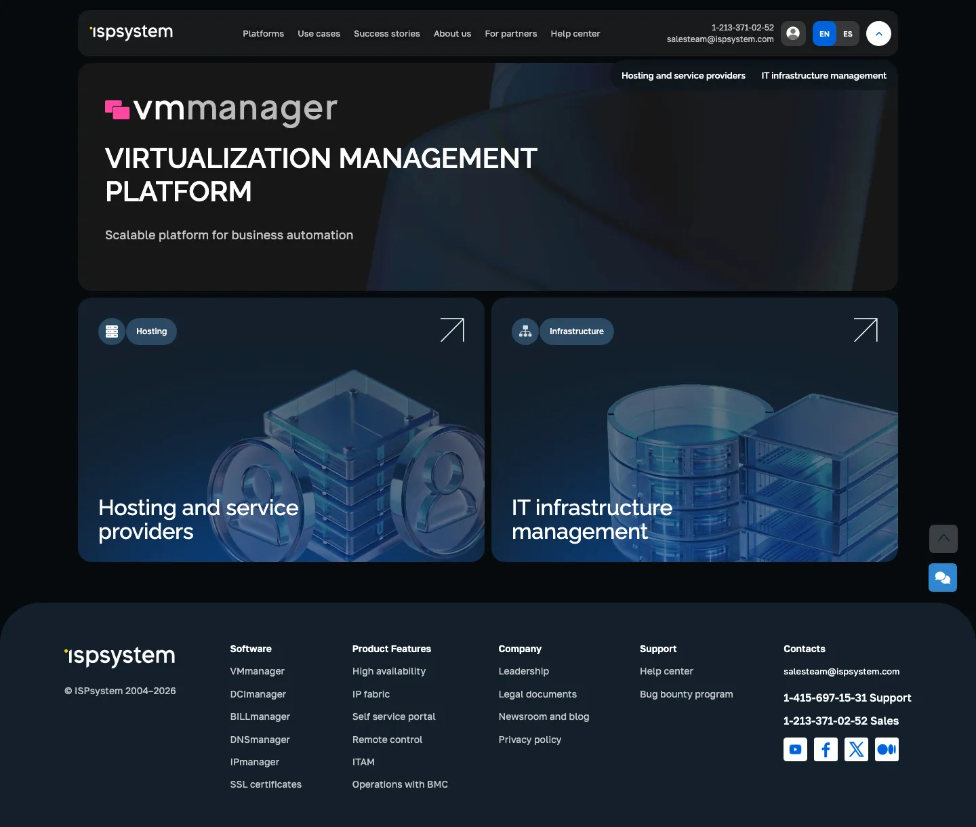This screenshot has width=976, height=827.
Task: Go to Self service portal feature
Action: pyautogui.click(x=394, y=717)
